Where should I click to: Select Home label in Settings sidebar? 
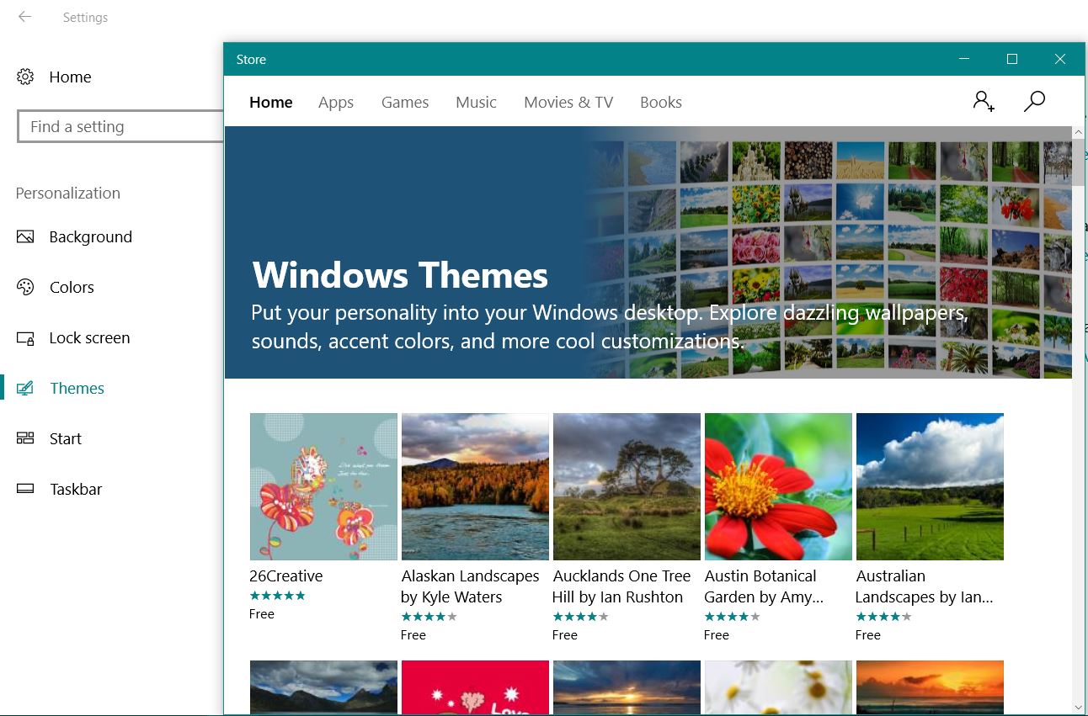(x=70, y=77)
